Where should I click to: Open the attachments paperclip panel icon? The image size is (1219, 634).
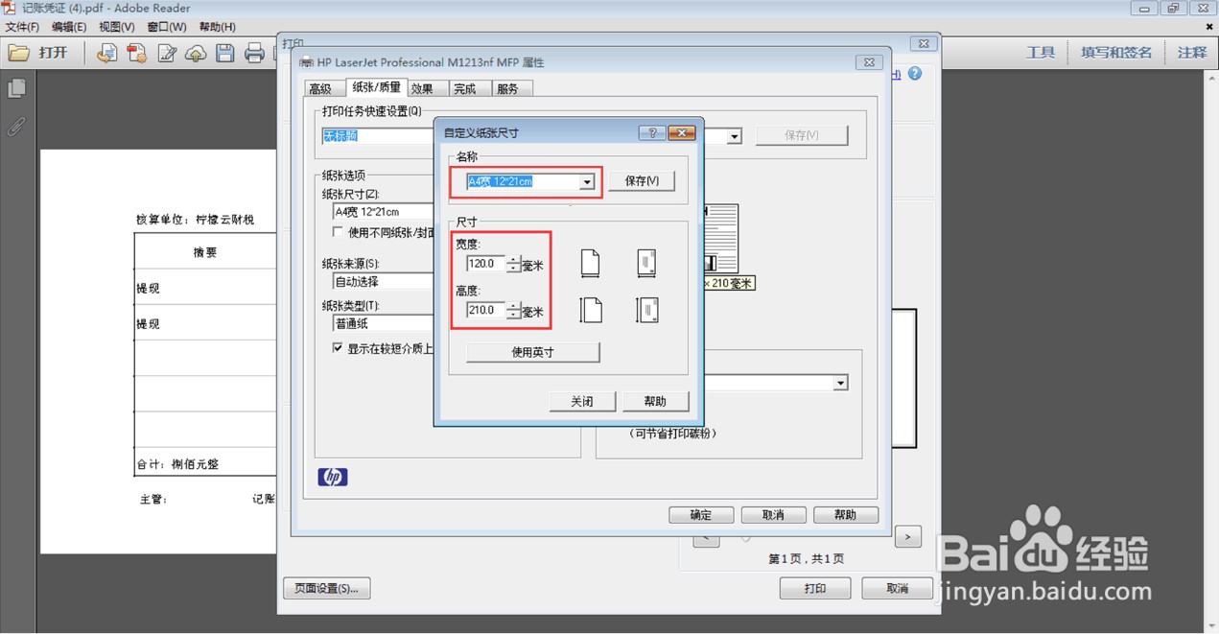16,127
